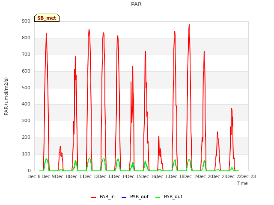The image size is (274, 205).
Task: Toggle the PAR_in legend entry
Action: tap(103, 197)
